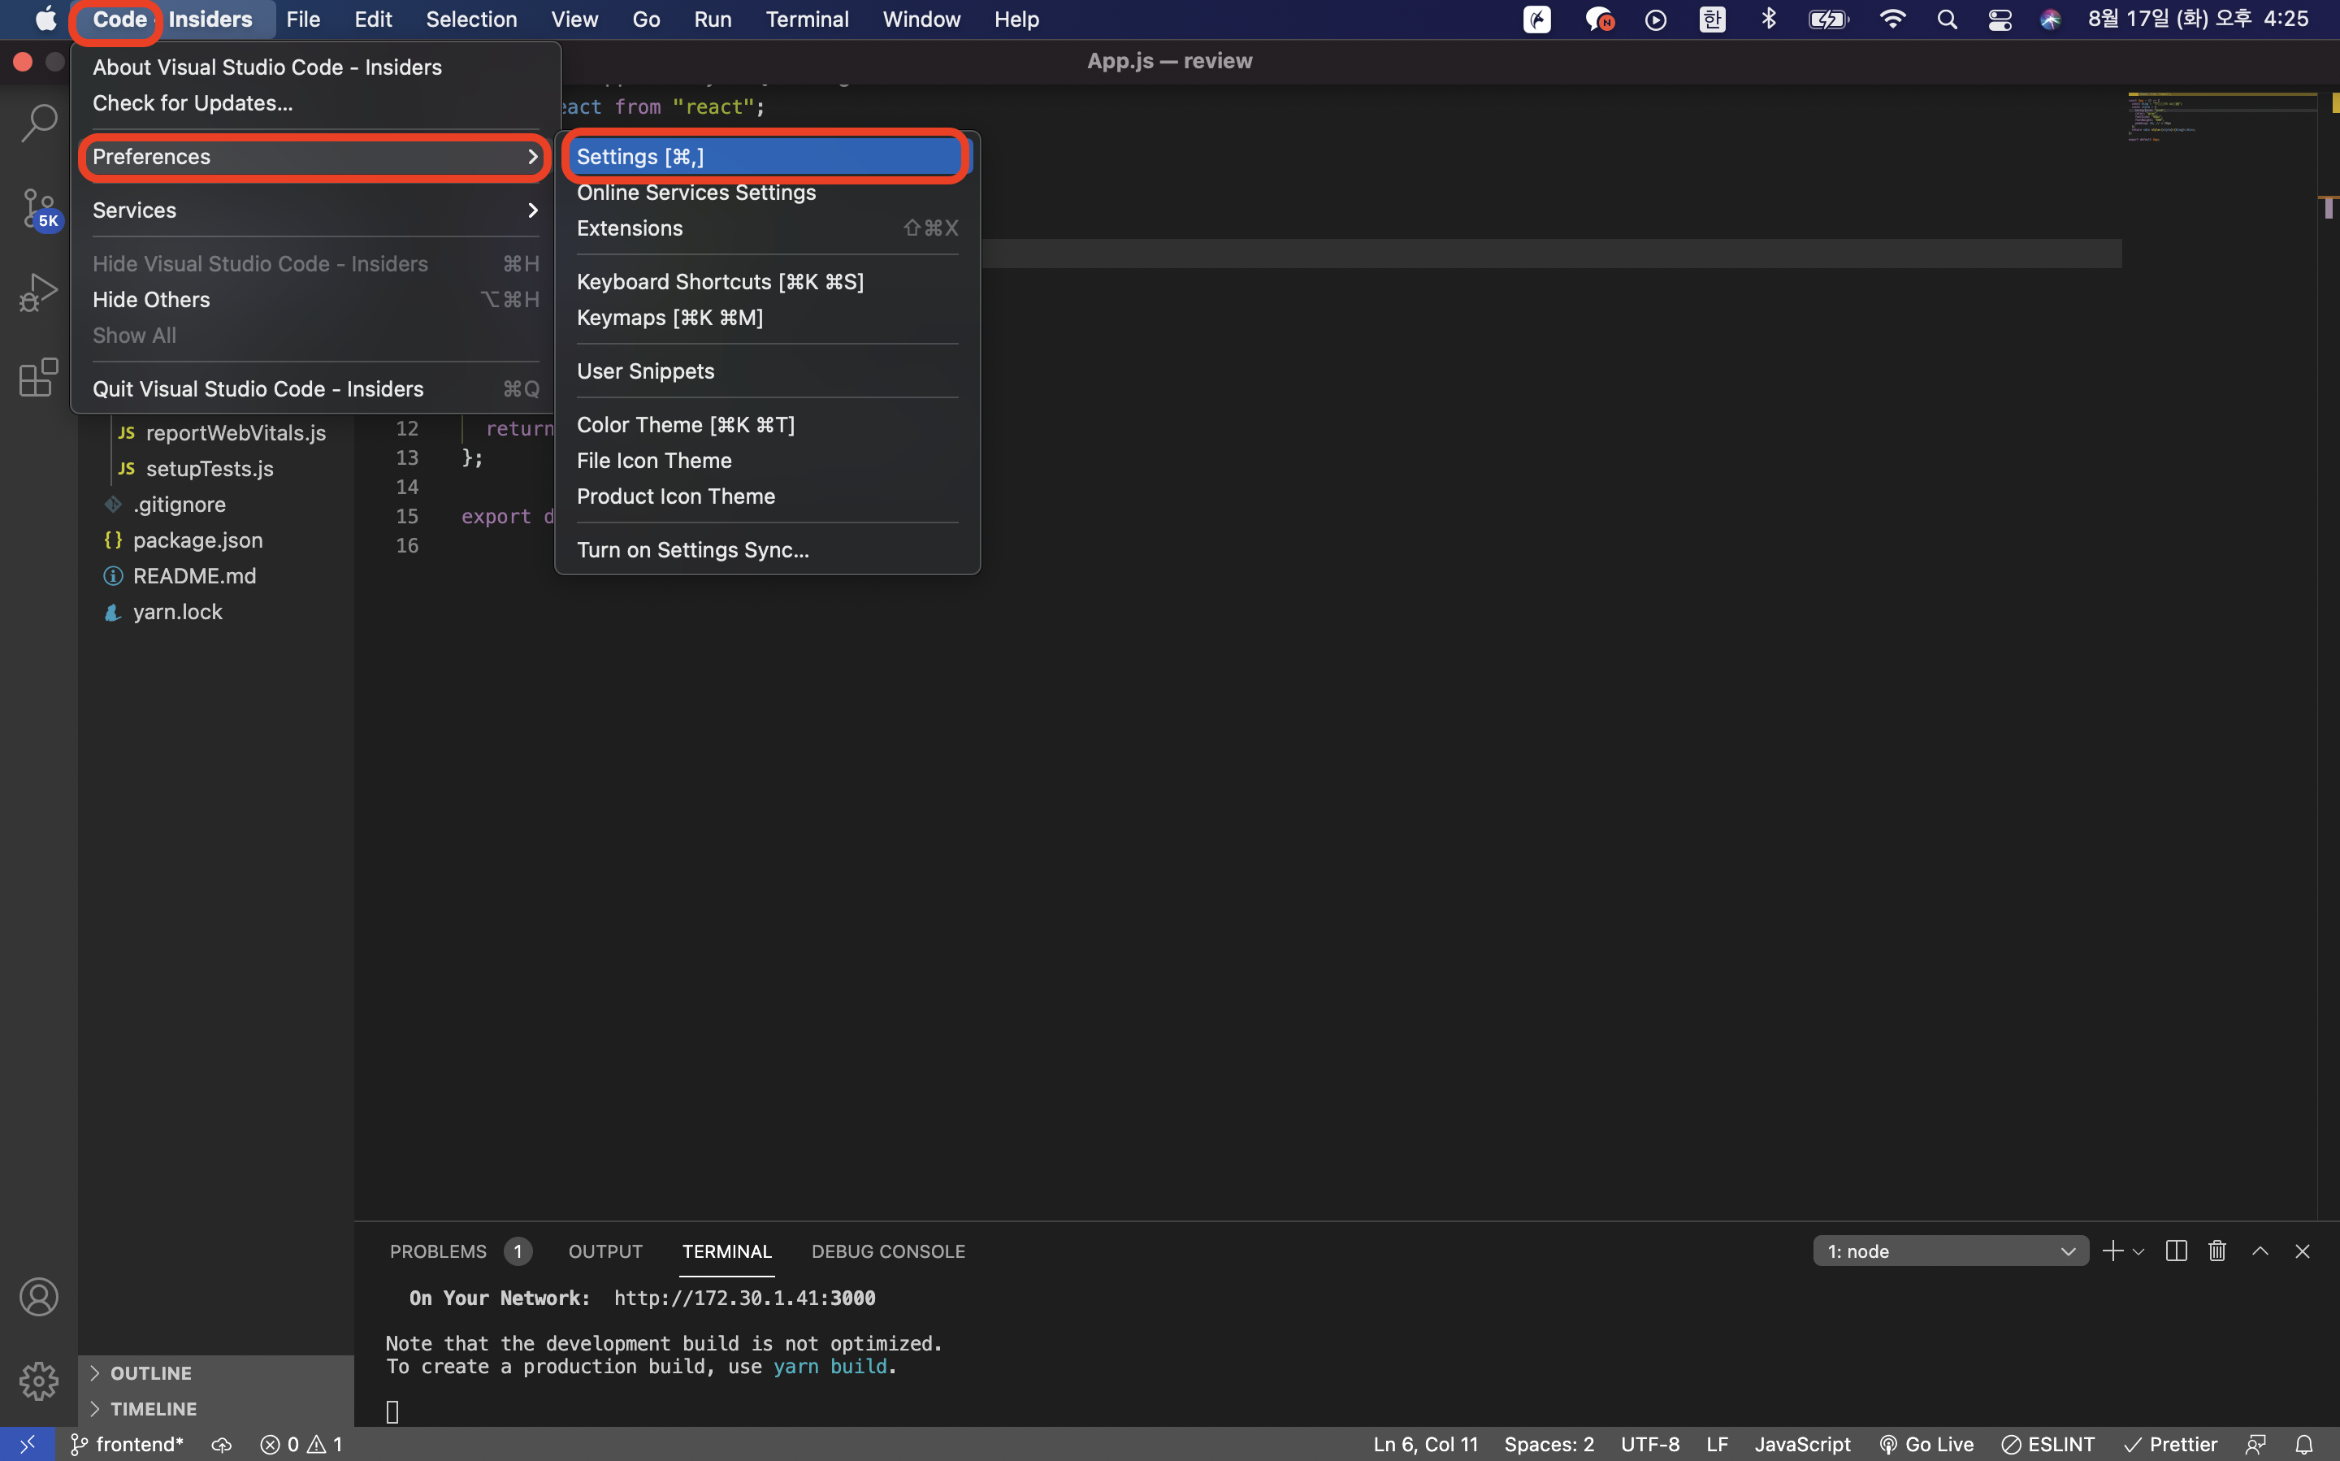Open the Source Control view icon
The height and width of the screenshot is (1461, 2340).
[x=39, y=206]
